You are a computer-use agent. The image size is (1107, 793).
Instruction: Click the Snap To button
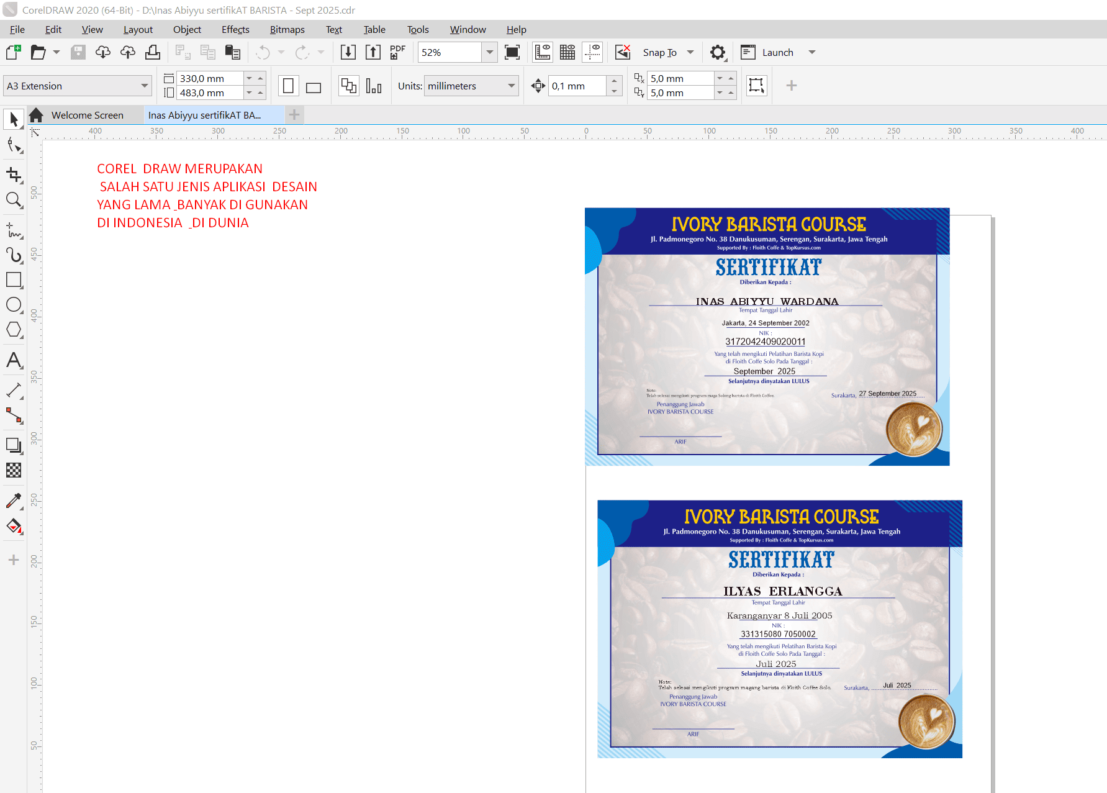[x=659, y=52]
